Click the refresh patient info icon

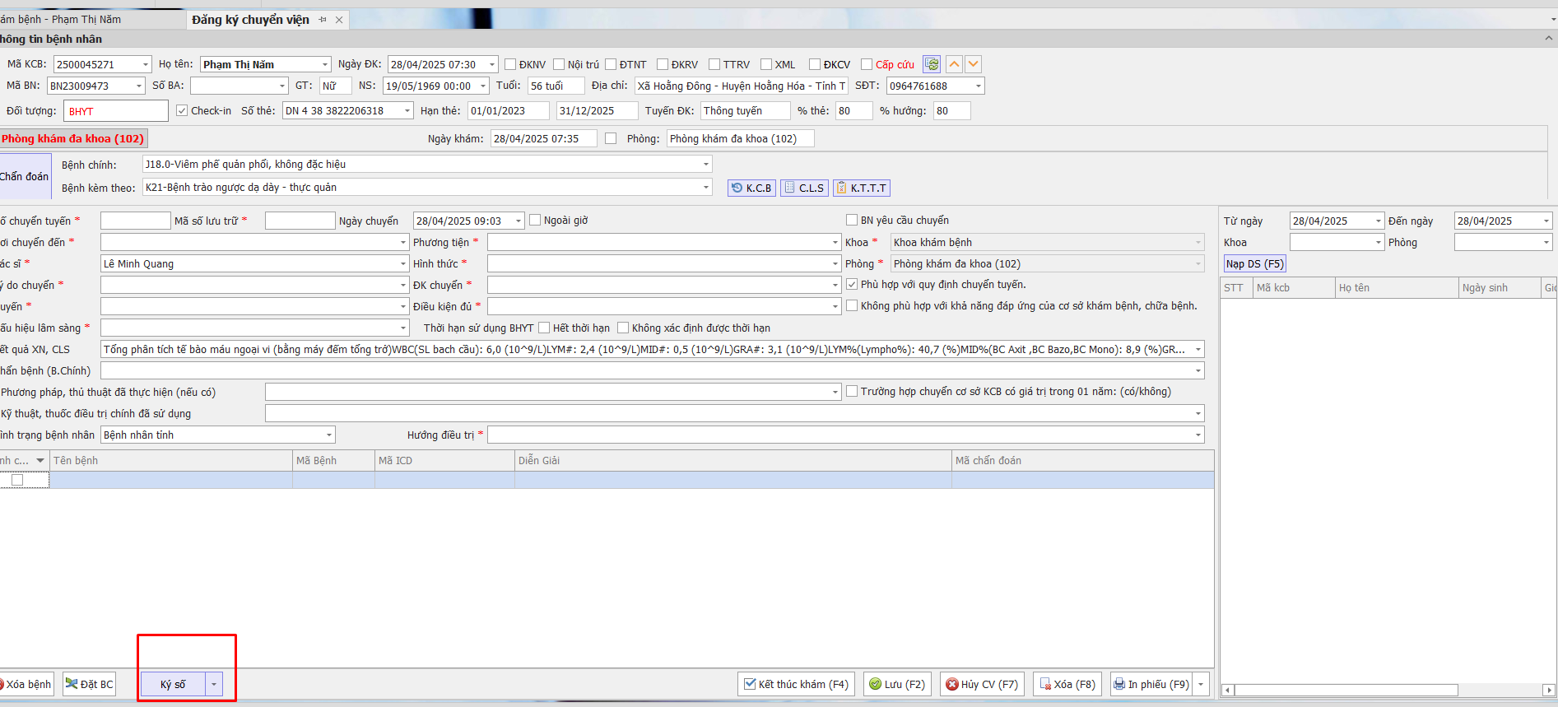(932, 64)
